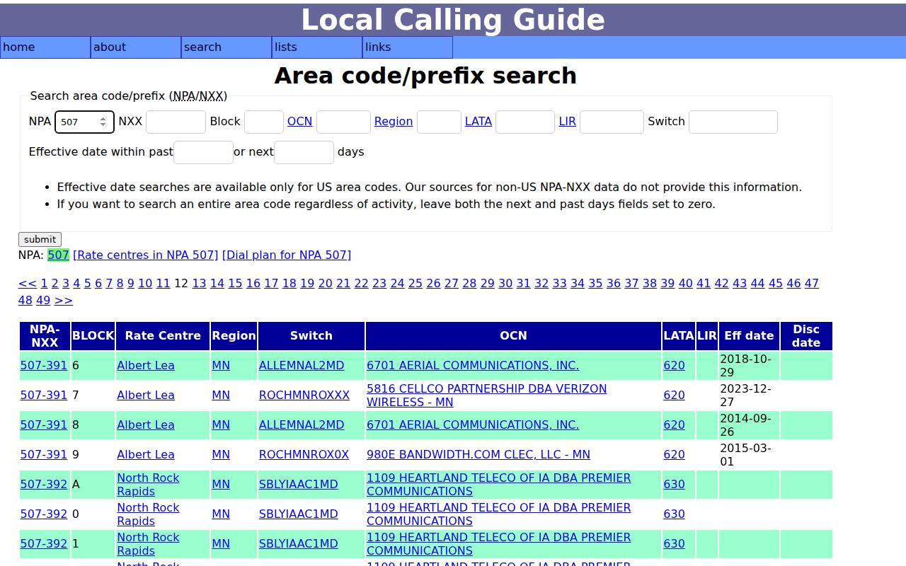Jump to results page 47
Image resolution: width=906 pixels, height=566 pixels.
(x=812, y=283)
